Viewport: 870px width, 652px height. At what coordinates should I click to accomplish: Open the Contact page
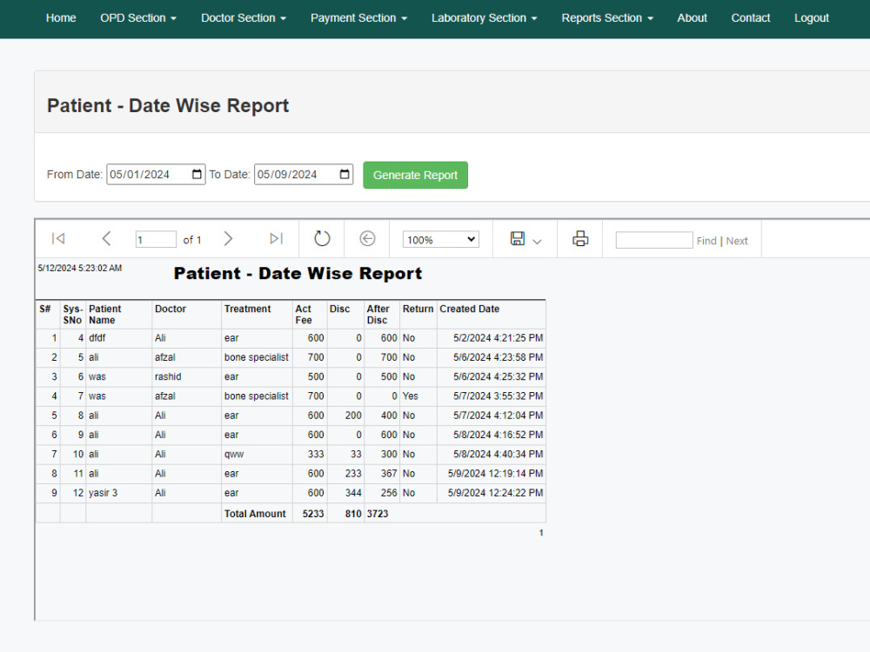[751, 17]
